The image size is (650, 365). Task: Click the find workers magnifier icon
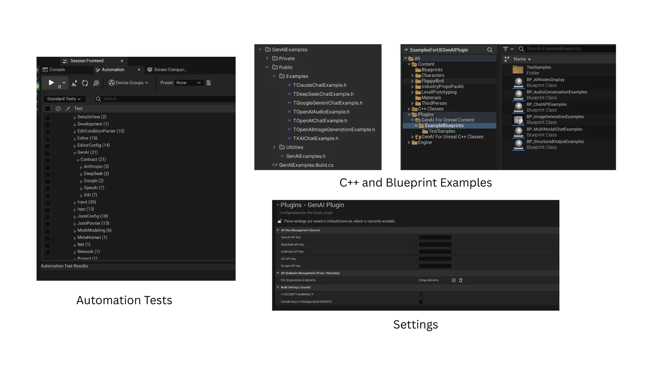[96, 83]
